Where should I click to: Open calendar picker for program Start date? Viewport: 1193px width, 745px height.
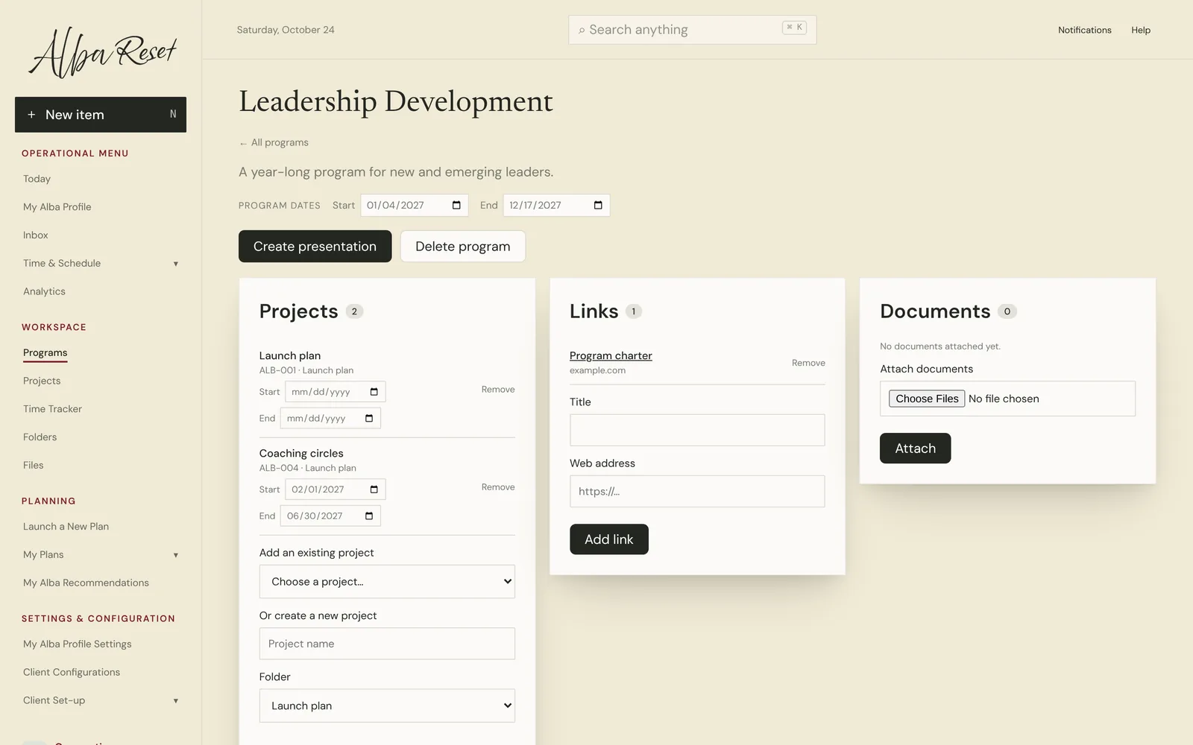click(456, 206)
